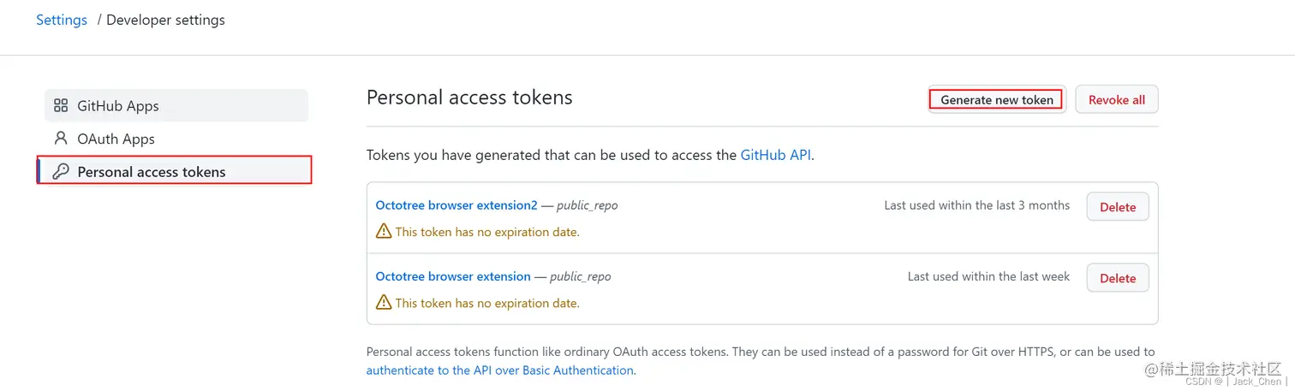Click the Generate new token button
Screen dimensions: 1295x391
point(996,100)
